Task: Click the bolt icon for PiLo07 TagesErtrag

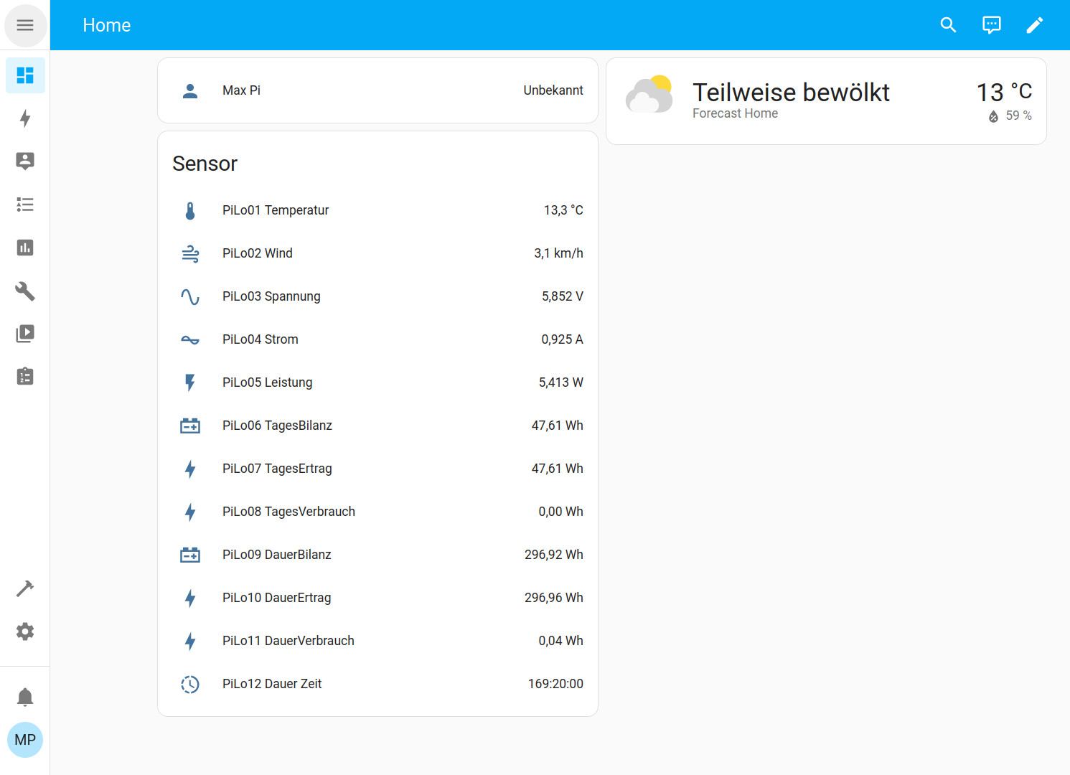Action: pos(190,469)
